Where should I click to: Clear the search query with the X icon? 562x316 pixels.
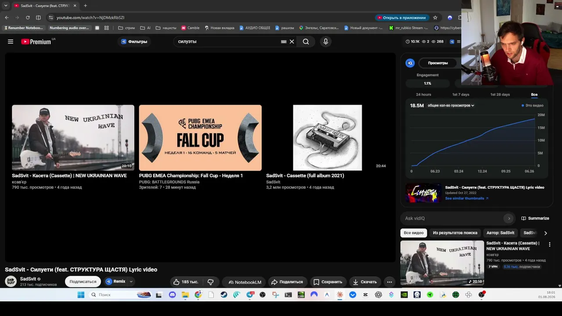(292, 42)
